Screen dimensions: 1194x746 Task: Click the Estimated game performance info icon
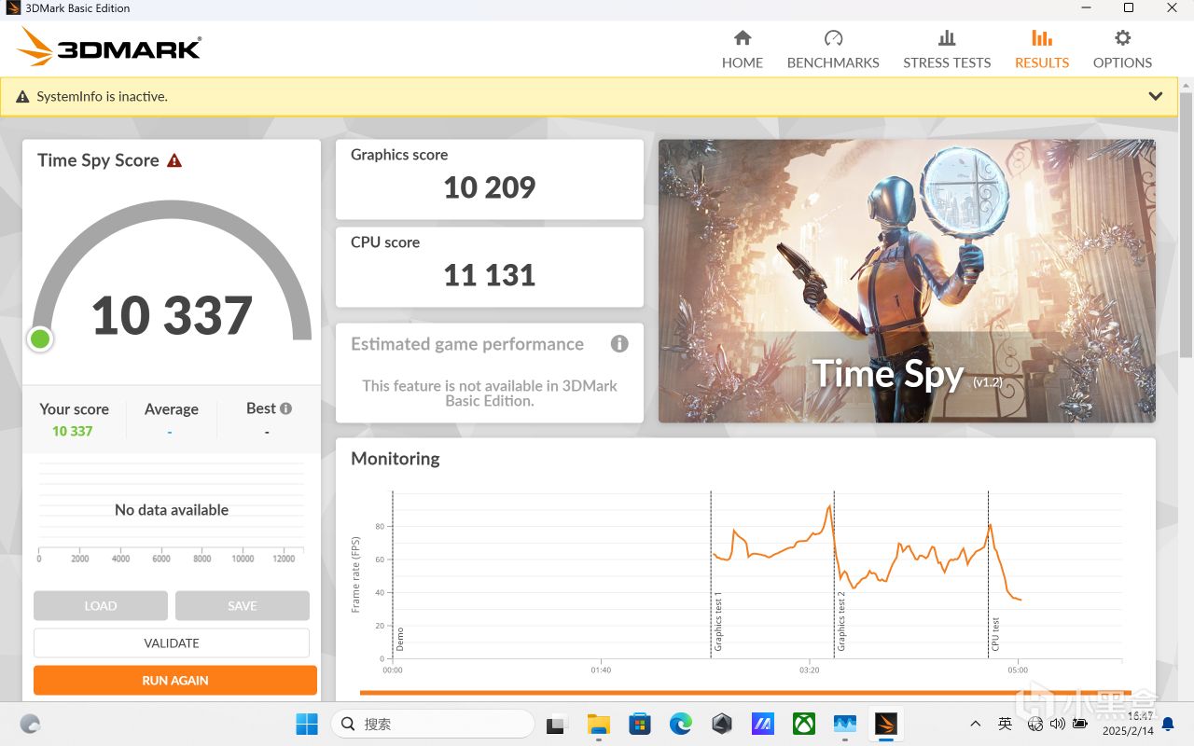[619, 344]
